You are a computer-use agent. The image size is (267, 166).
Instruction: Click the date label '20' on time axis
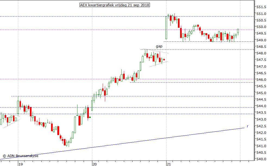[x=95, y=164]
